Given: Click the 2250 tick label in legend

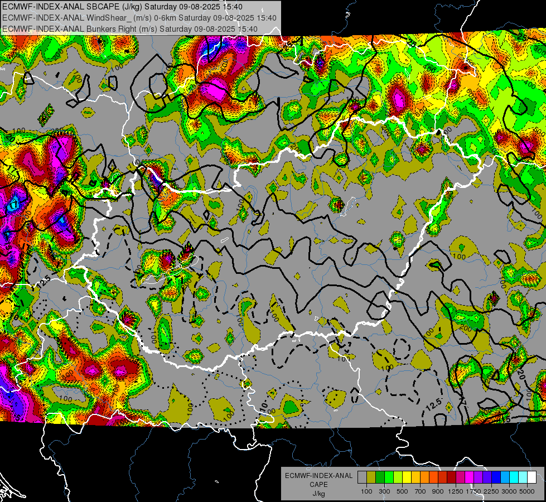Looking at the screenshot, I should pos(491,491).
